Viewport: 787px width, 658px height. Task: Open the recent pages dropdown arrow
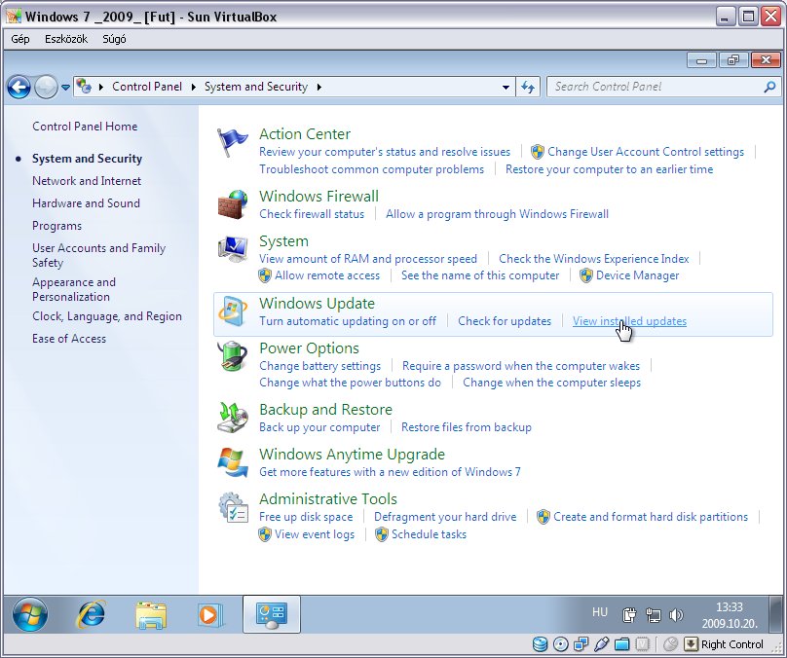[x=66, y=88]
